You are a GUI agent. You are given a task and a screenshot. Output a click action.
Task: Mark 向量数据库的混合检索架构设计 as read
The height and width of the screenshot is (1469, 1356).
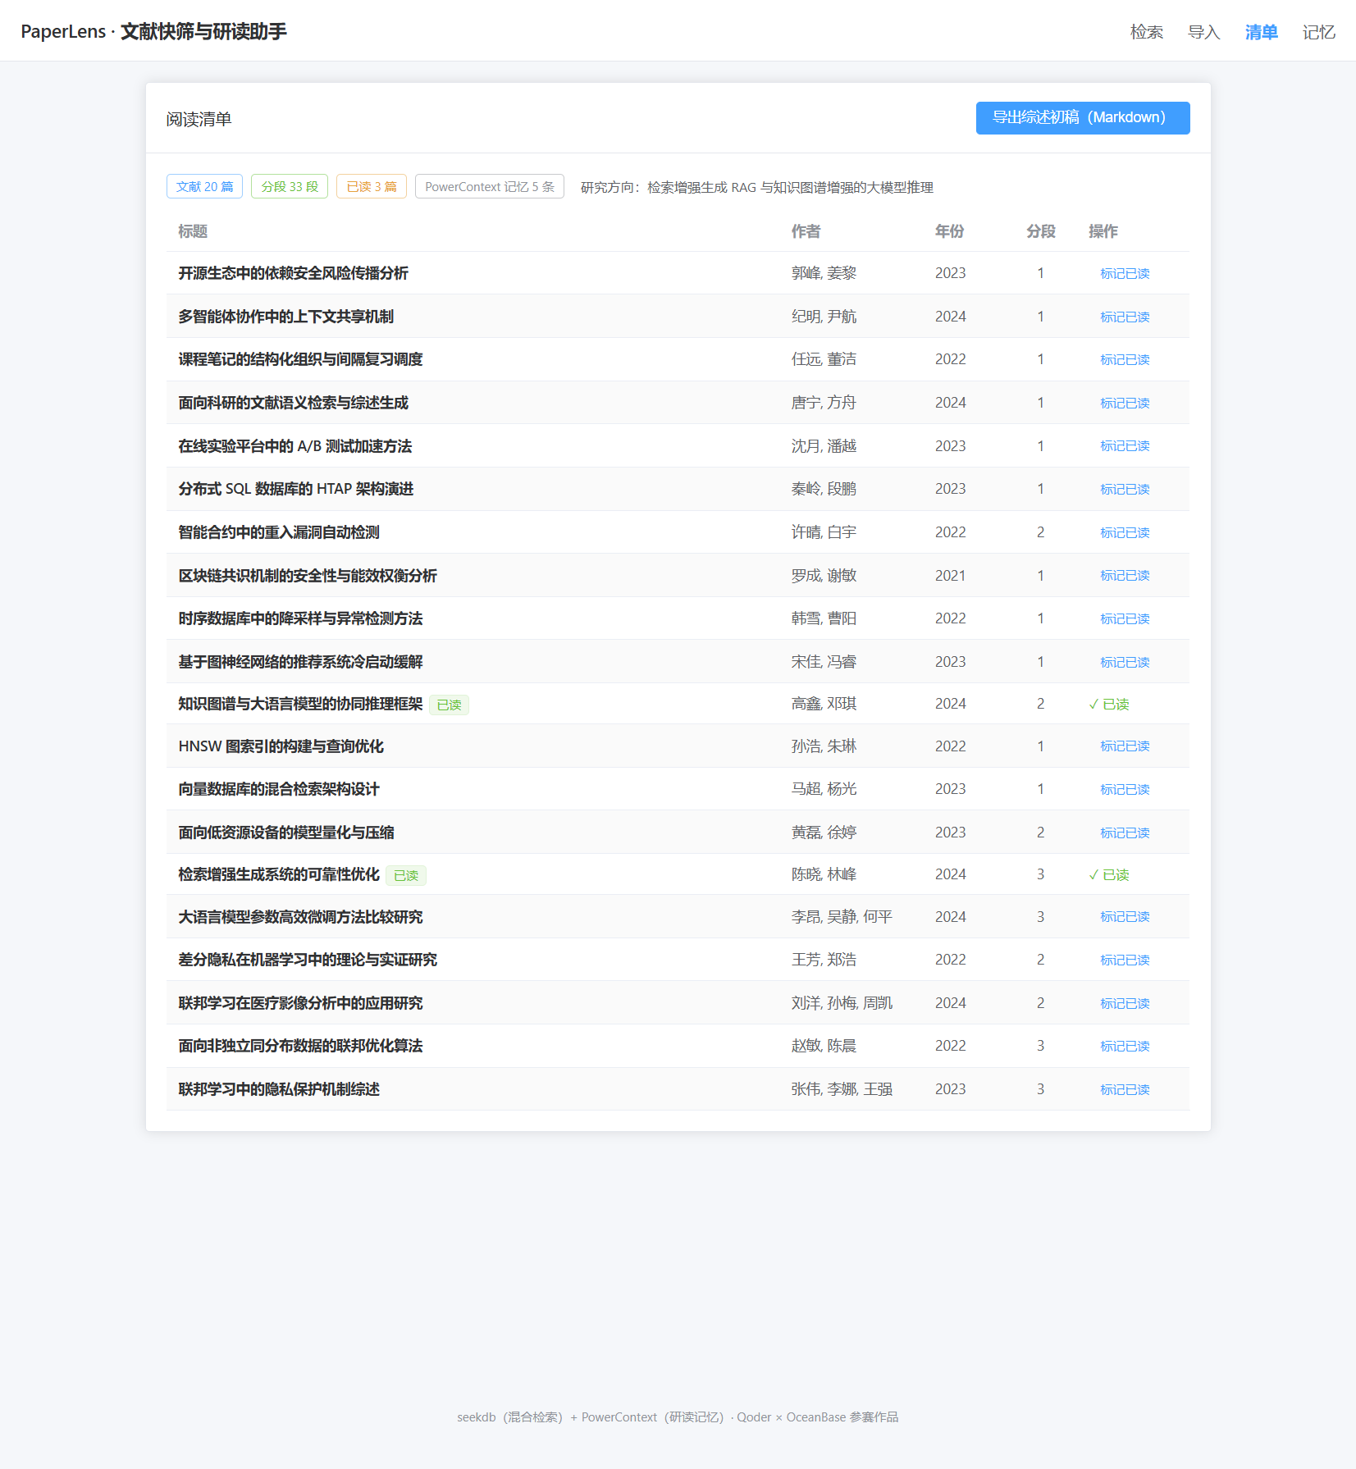pyautogui.click(x=1124, y=789)
